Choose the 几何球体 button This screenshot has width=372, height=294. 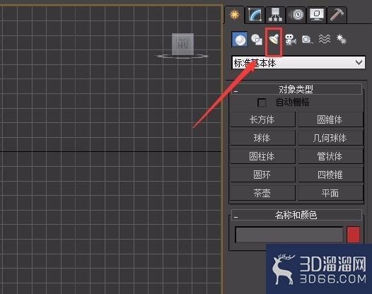click(330, 138)
